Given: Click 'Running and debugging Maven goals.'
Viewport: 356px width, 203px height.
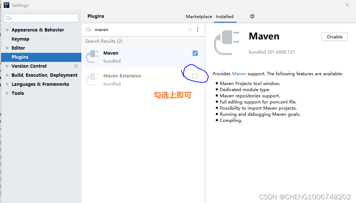Looking at the screenshot, I should (260, 114).
